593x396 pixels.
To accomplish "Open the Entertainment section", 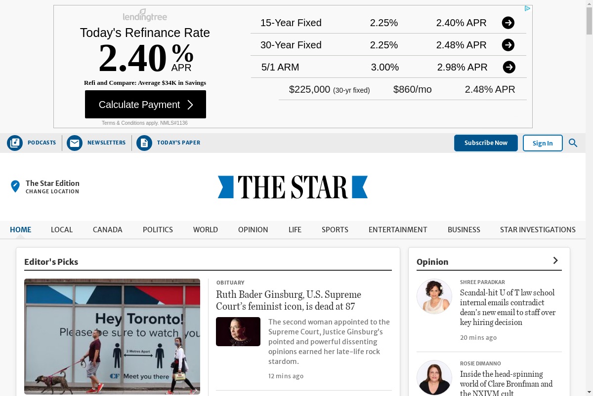I will tap(398, 230).
